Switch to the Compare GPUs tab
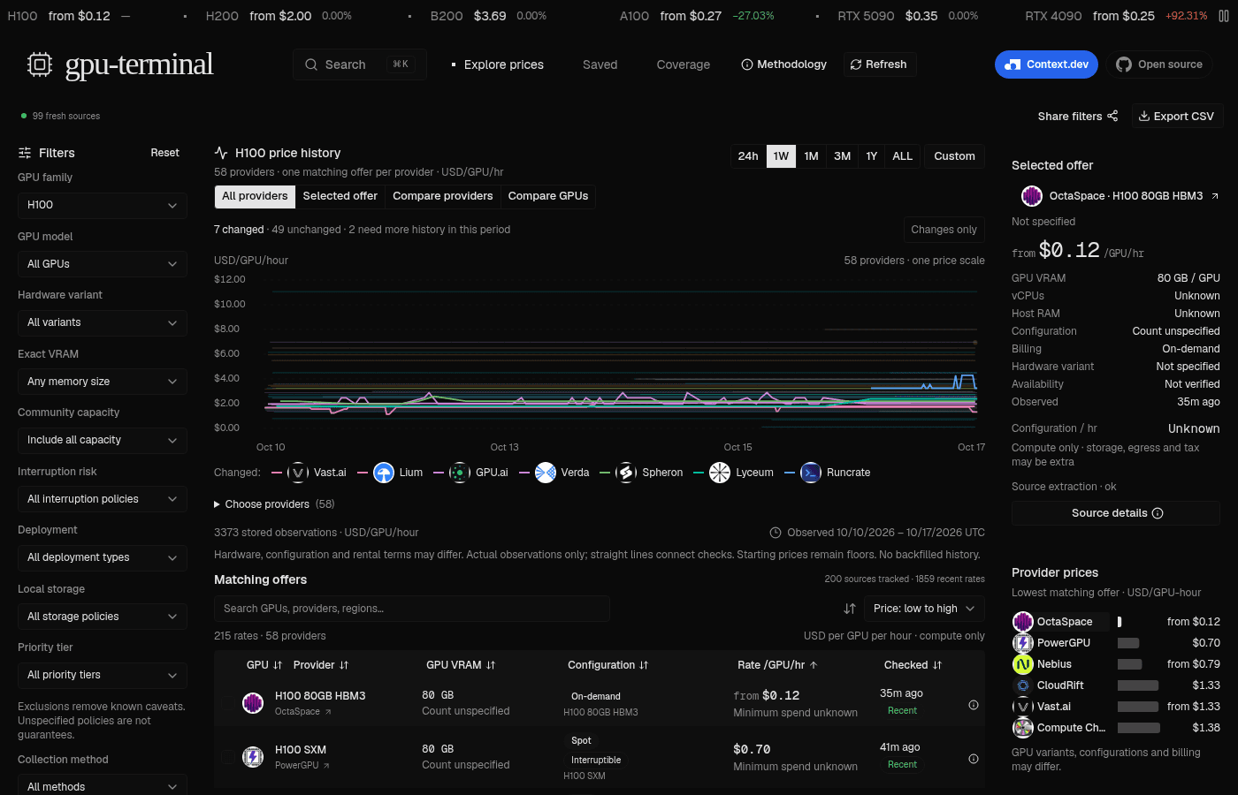The height and width of the screenshot is (795, 1238). coord(548,196)
